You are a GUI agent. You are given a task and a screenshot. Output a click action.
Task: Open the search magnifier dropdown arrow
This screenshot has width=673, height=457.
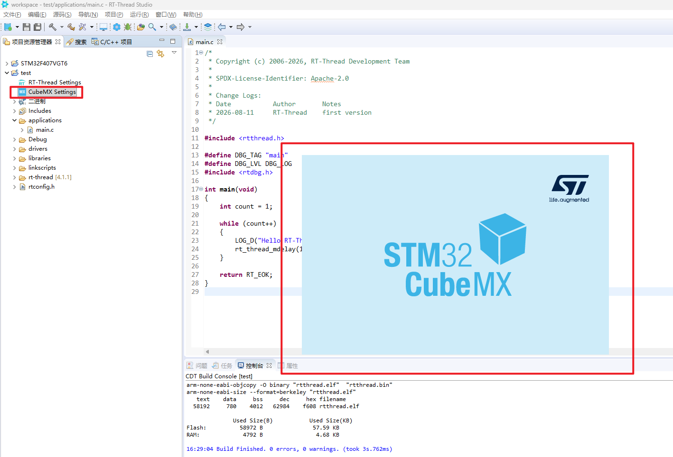(x=161, y=27)
